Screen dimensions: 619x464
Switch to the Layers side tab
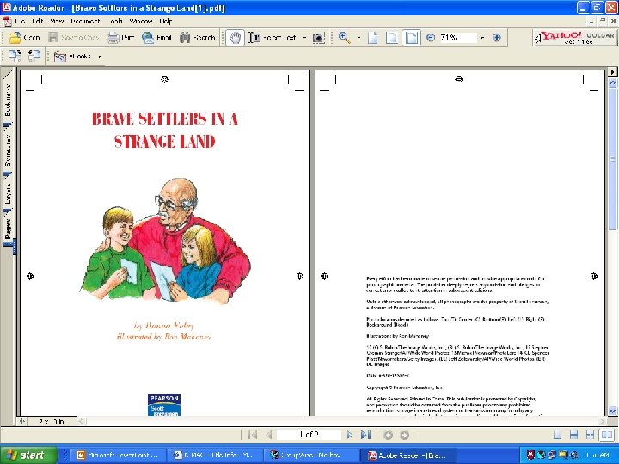pyautogui.click(x=8, y=193)
